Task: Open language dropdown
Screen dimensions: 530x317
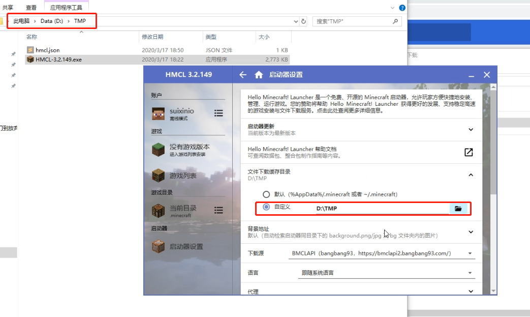Action: 386,273
